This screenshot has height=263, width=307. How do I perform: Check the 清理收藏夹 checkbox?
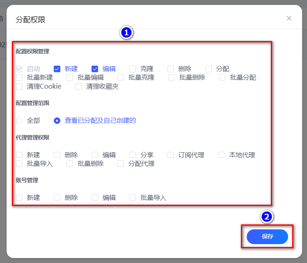(x=78, y=87)
